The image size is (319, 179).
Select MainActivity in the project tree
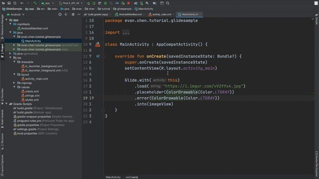pos(33,41)
